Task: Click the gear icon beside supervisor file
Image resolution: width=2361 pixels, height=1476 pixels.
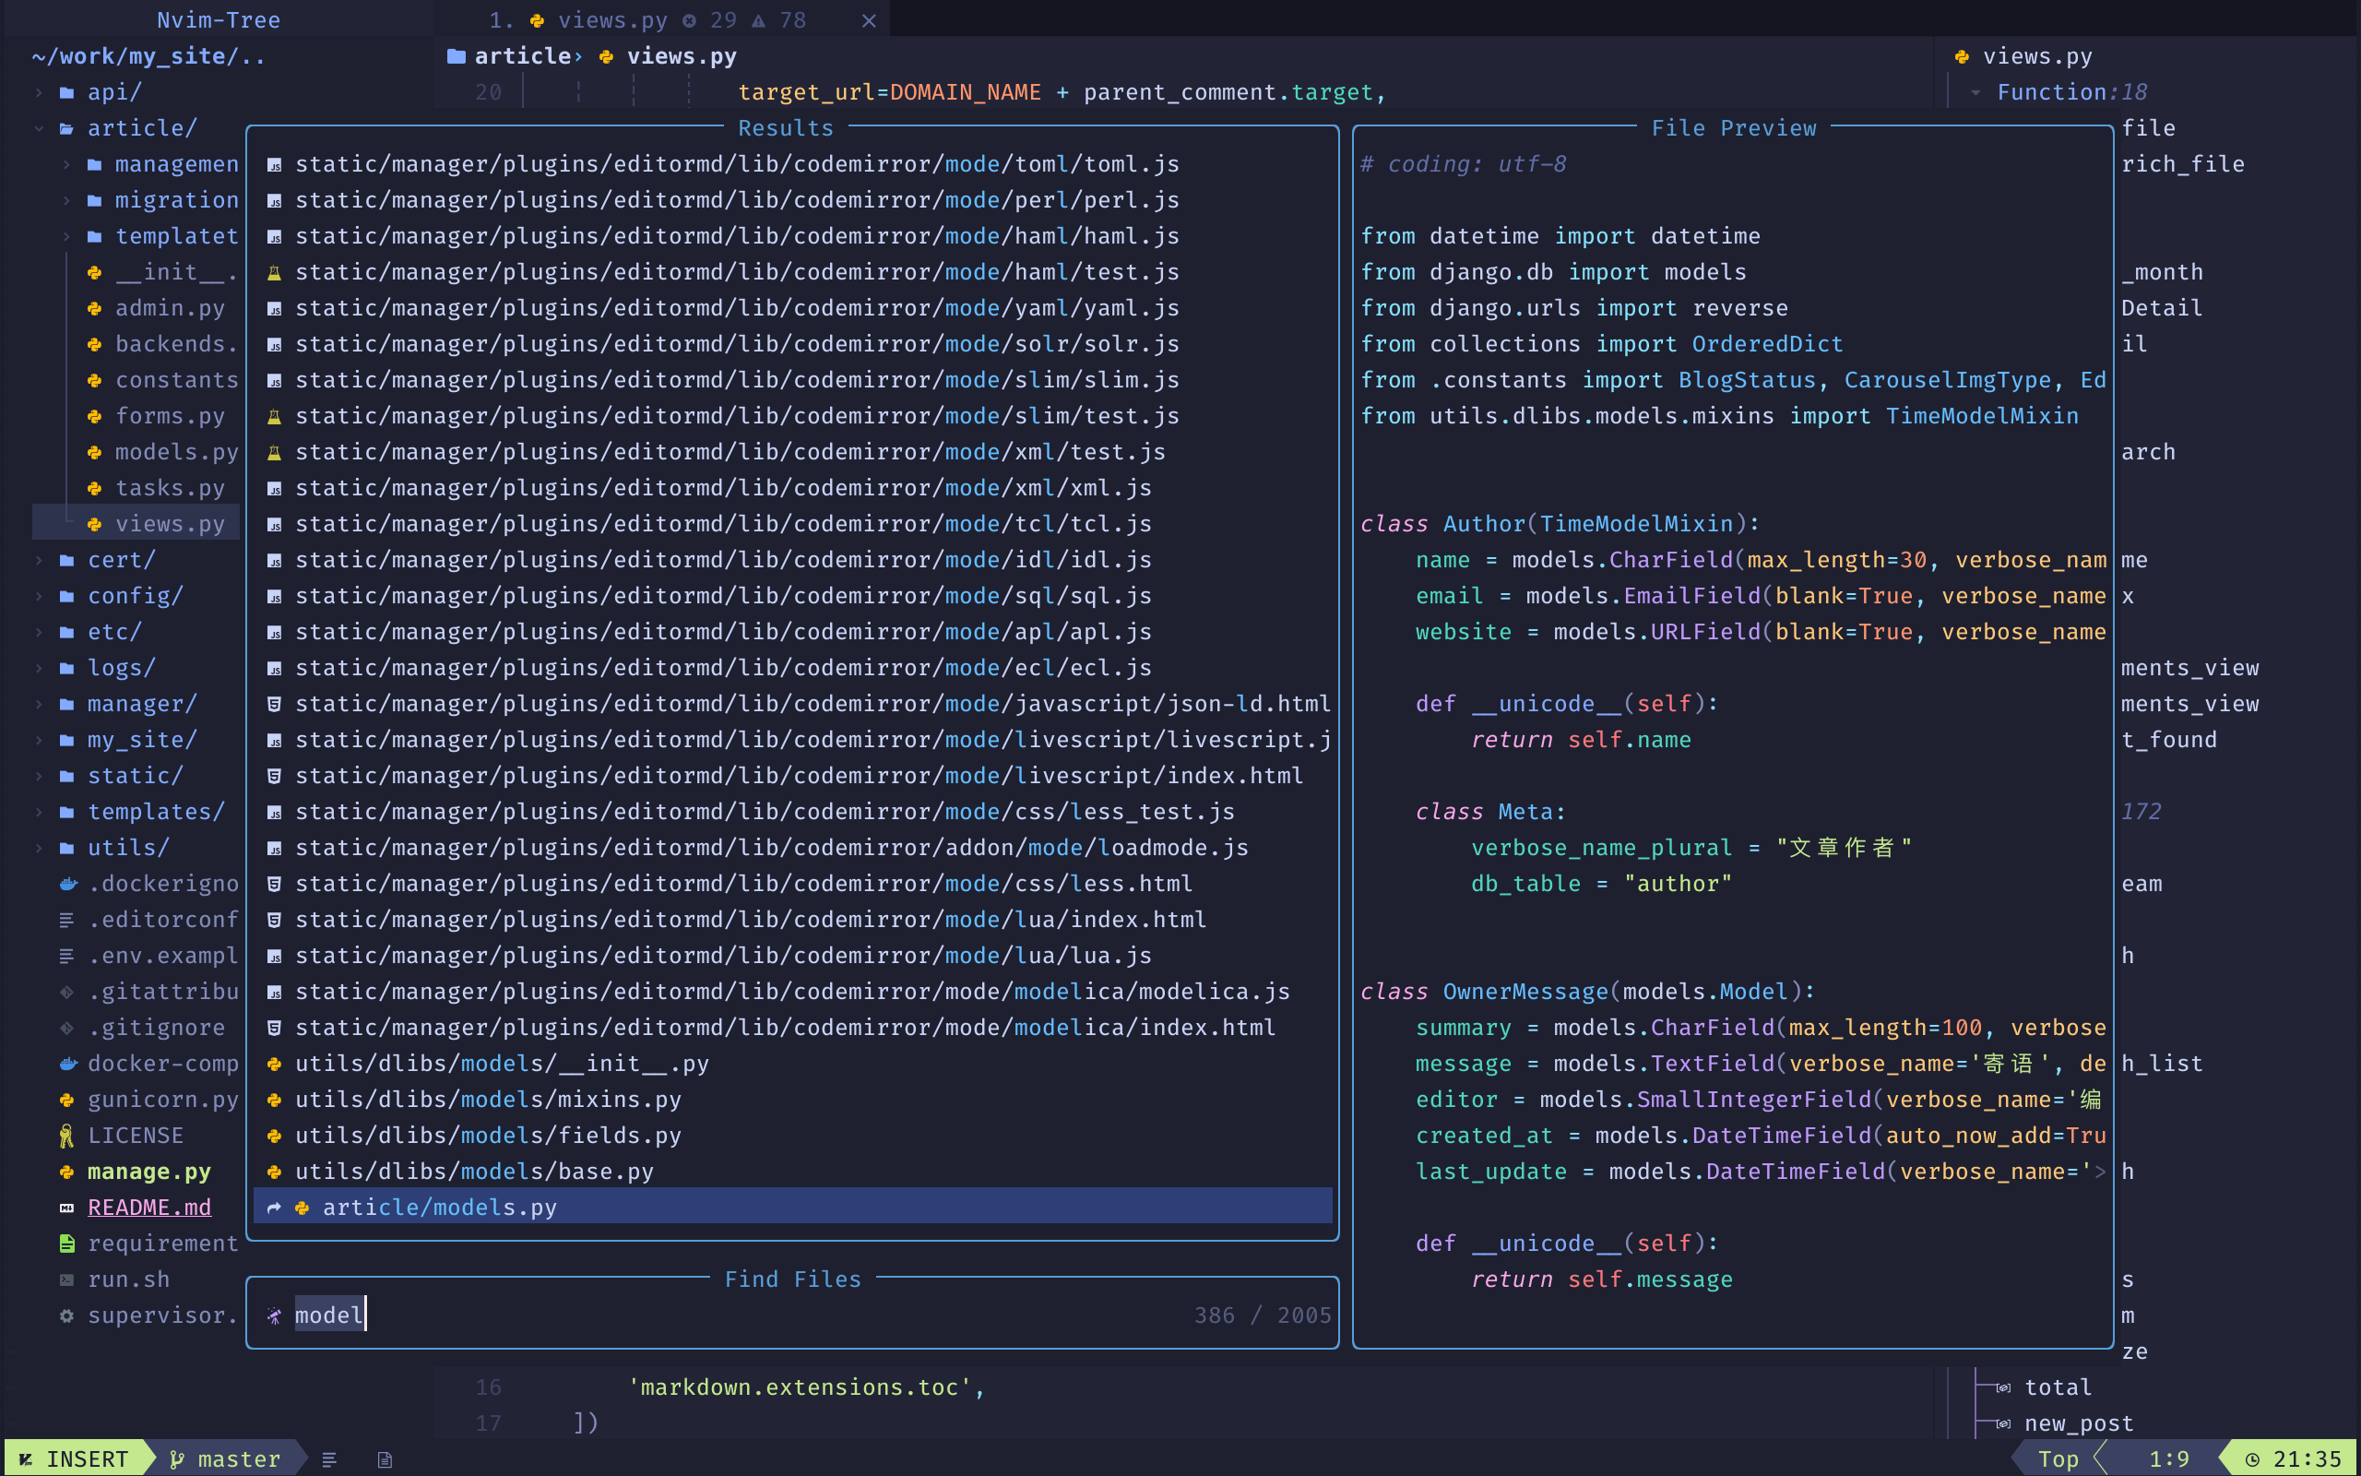Action: point(66,1315)
